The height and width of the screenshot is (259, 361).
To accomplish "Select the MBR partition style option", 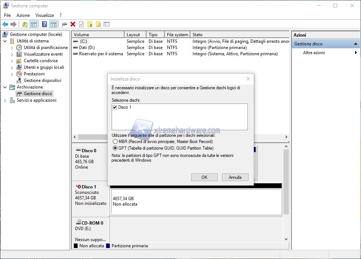I will (x=115, y=142).
